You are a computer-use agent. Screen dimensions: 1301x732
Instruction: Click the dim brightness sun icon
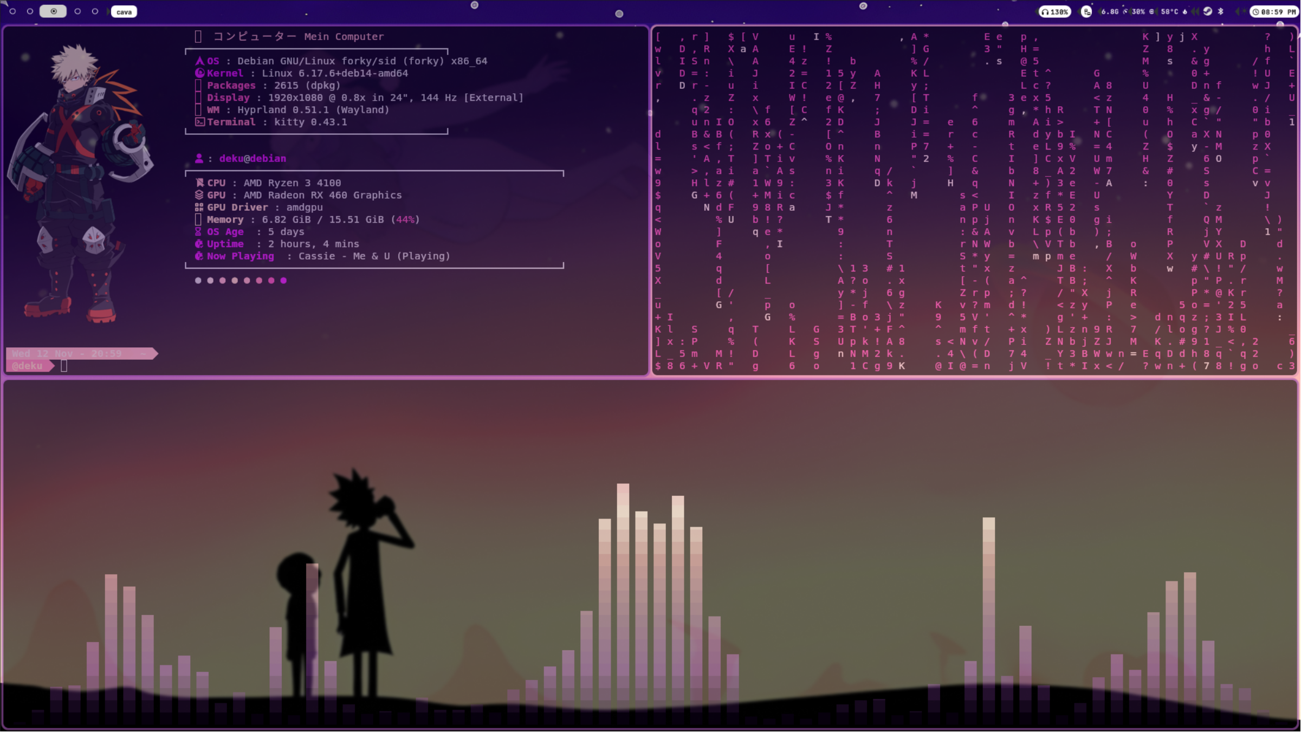1244,11
